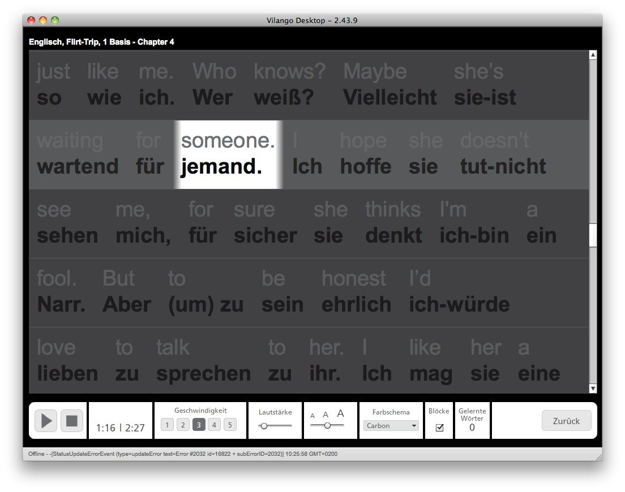Set Geschwindigkeit to speed 2
Viewport: 625px width, 492px height.
pos(183,425)
